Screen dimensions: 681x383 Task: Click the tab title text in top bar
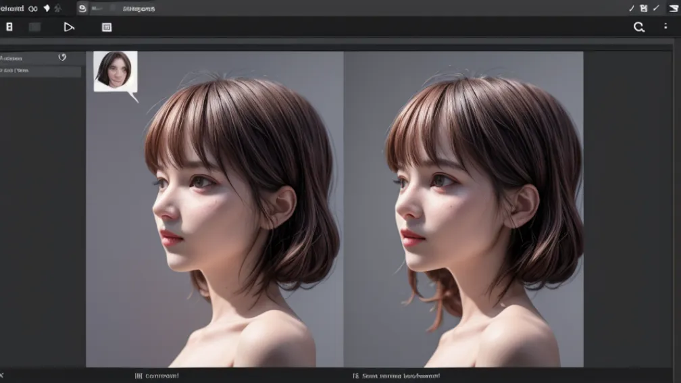tap(137, 9)
